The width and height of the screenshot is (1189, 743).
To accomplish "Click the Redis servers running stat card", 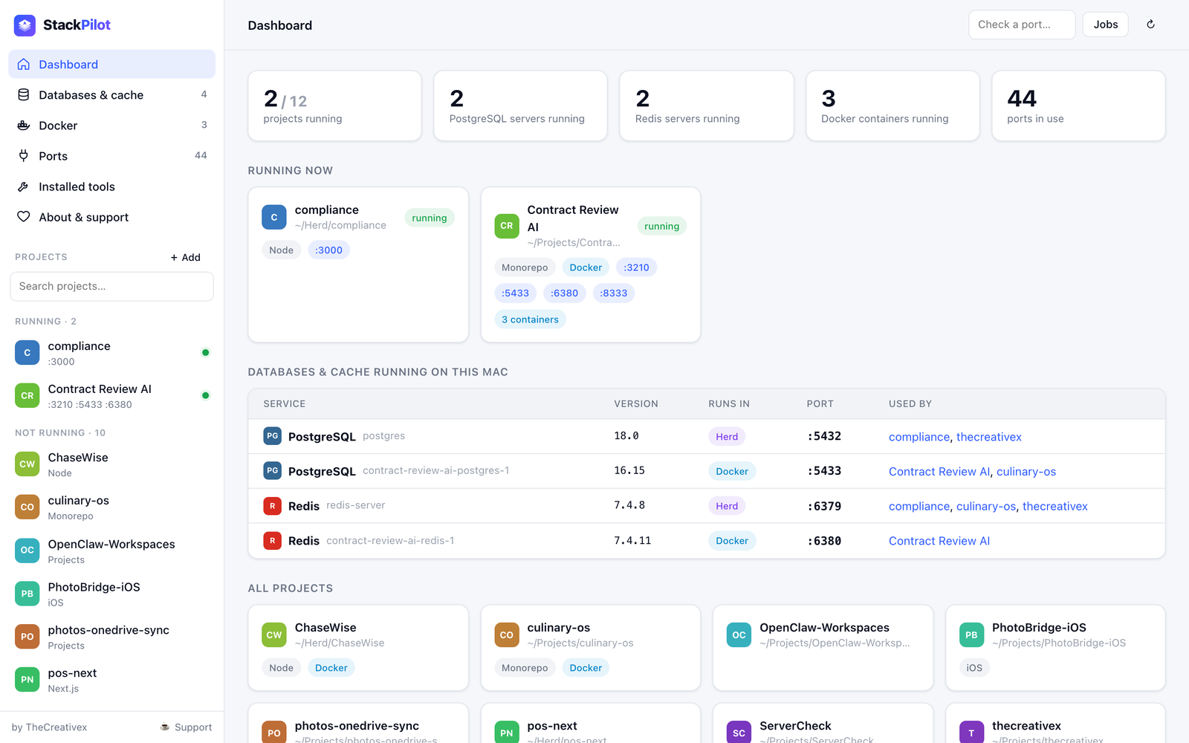I will [707, 106].
